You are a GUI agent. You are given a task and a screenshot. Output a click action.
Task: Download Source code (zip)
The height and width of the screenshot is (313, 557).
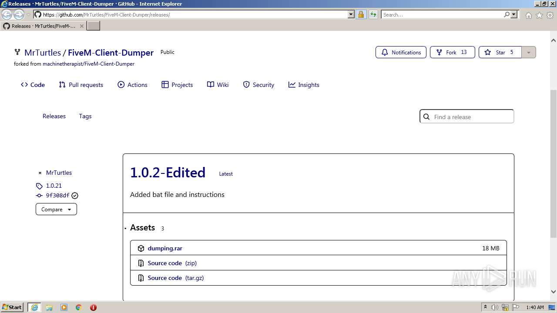(172, 263)
